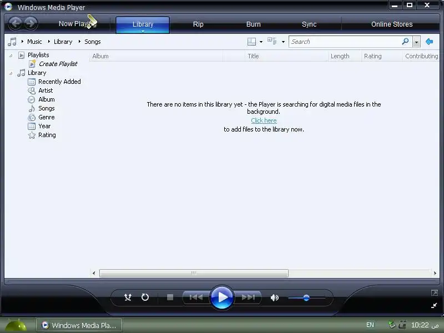Click the horizontal scrollbar thumb
The height and width of the screenshot is (333, 444).
click(194, 273)
